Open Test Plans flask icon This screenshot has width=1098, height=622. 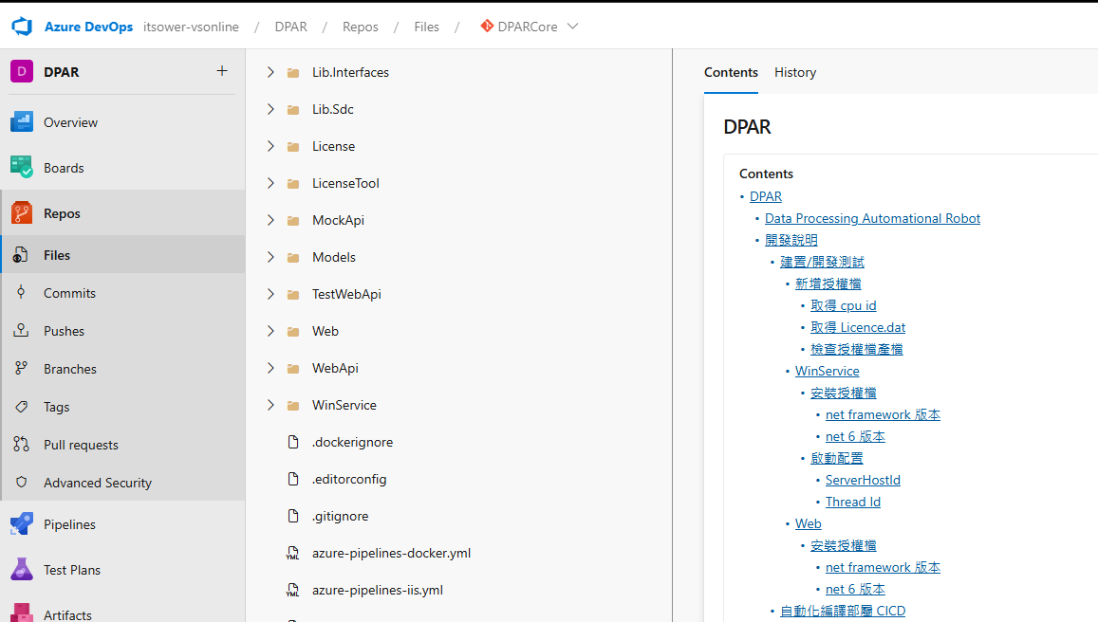coord(22,570)
